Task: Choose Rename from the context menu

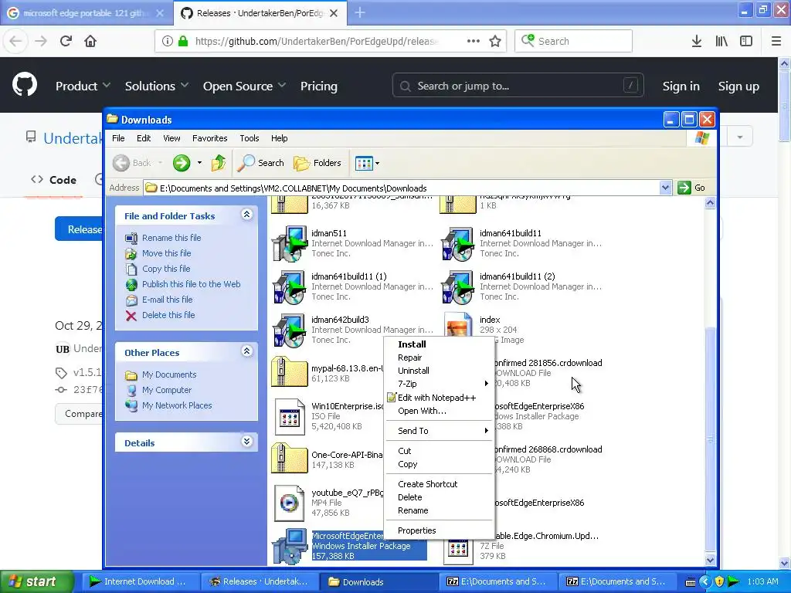Action: click(x=438, y=510)
